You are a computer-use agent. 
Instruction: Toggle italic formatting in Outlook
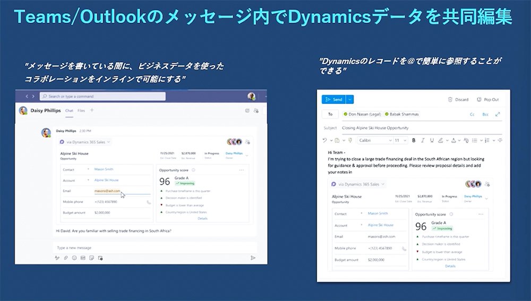click(423, 140)
